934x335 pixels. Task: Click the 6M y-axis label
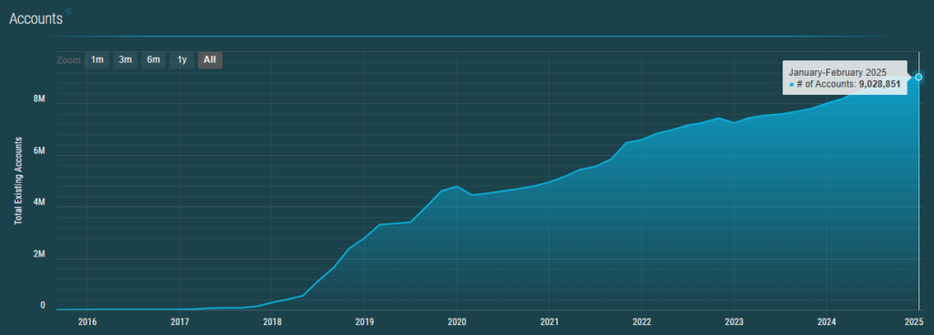39,152
